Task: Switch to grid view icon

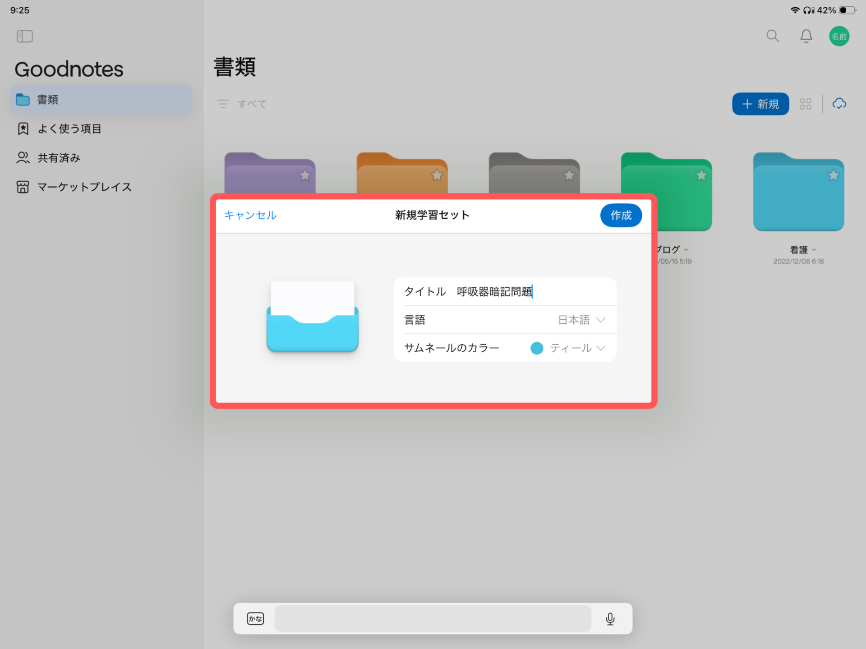Action: [x=806, y=104]
